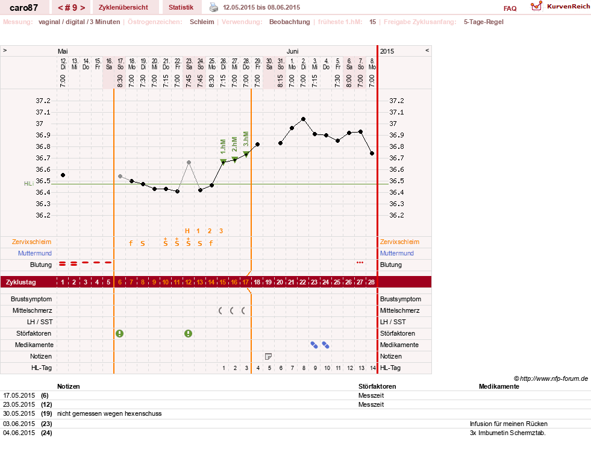Open the note icon on cycle day 19
591x458 pixels.
tap(268, 356)
